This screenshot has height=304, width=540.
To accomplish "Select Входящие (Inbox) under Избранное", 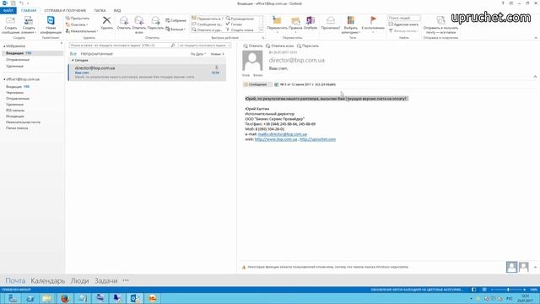I will [33, 53].
